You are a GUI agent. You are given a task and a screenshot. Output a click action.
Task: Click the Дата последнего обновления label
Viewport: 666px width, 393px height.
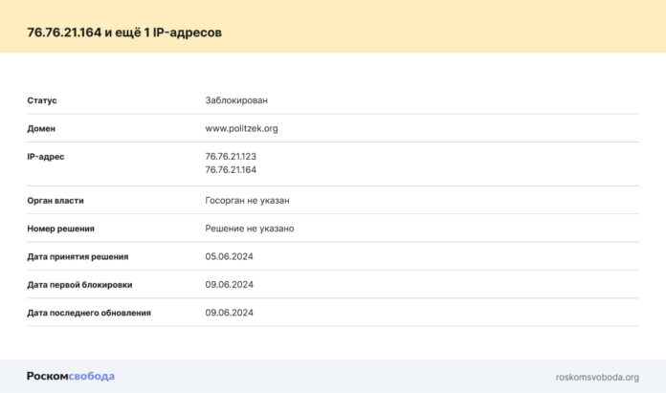click(89, 312)
